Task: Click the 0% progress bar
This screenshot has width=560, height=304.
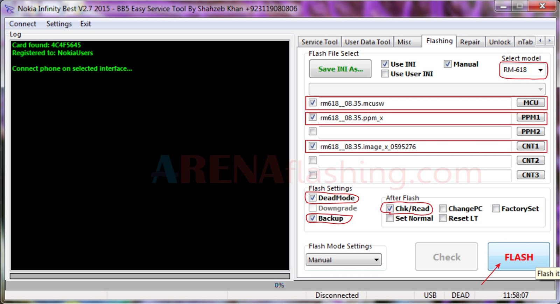Action: [x=280, y=285]
